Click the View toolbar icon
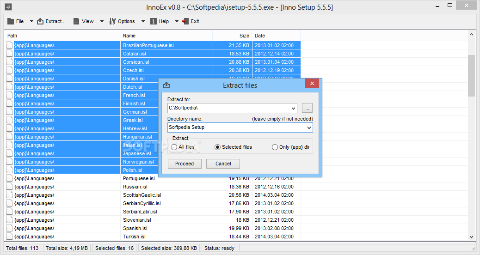This screenshot has width=480, height=255. click(x=76, y=21)
